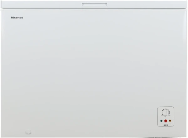Viewport: 188px width, 138px height.
Task: Click the right-side thermostat dial marking
Action: click(x=170, y=116)
